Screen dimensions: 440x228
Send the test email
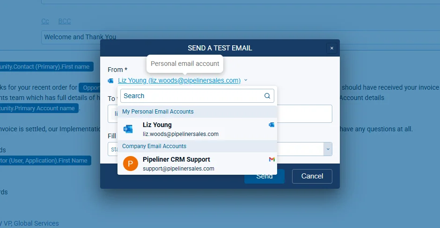(264, 176)
